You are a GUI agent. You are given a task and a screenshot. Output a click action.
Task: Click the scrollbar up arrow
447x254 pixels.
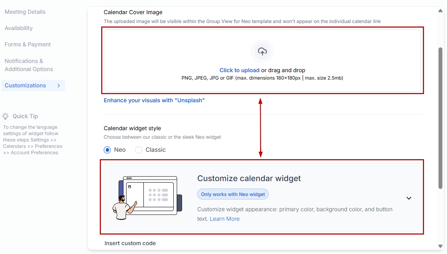(x=441, y=11)
